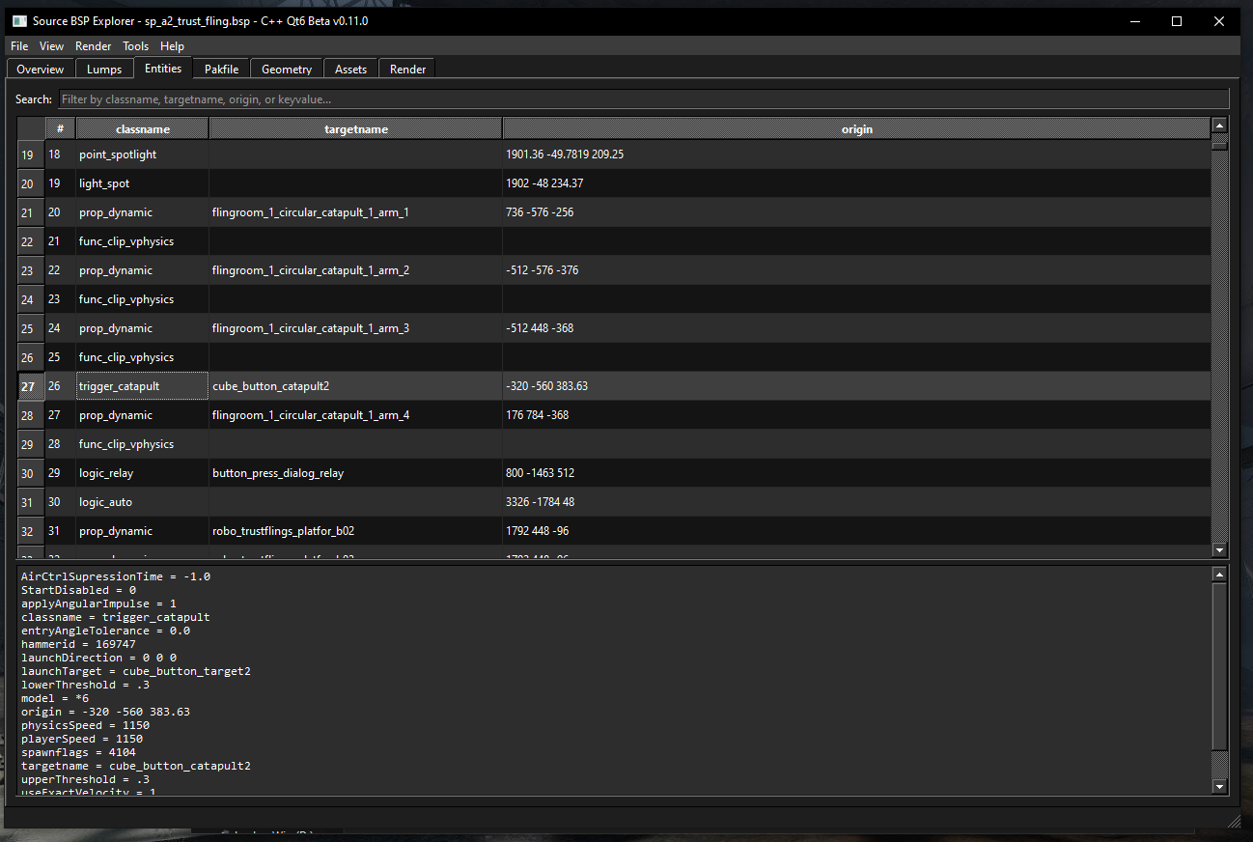Select flingroom_1_circular_catapult_1_arm_3 targetname cell

tap(356, 328)
